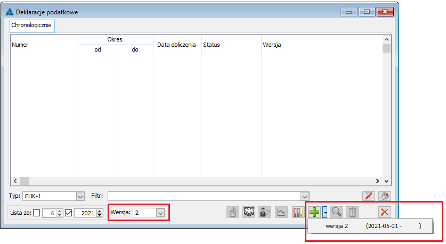Click the do column header
The image size is (446, 244).
click(x=135, y=49)
